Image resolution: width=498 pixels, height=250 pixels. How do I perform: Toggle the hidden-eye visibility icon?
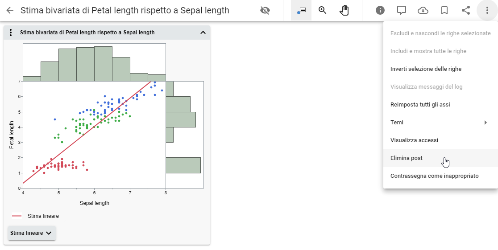(x=265, y=10)
